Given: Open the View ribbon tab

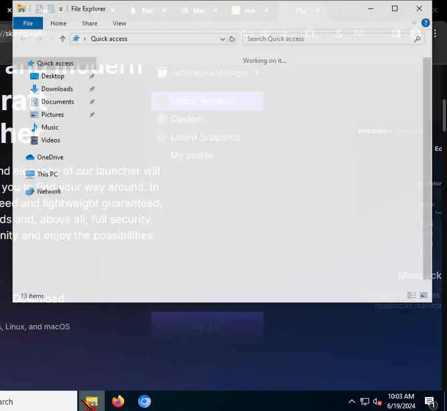Looking at the screenshot, I should pyautogui.click(x=119, y=24).
